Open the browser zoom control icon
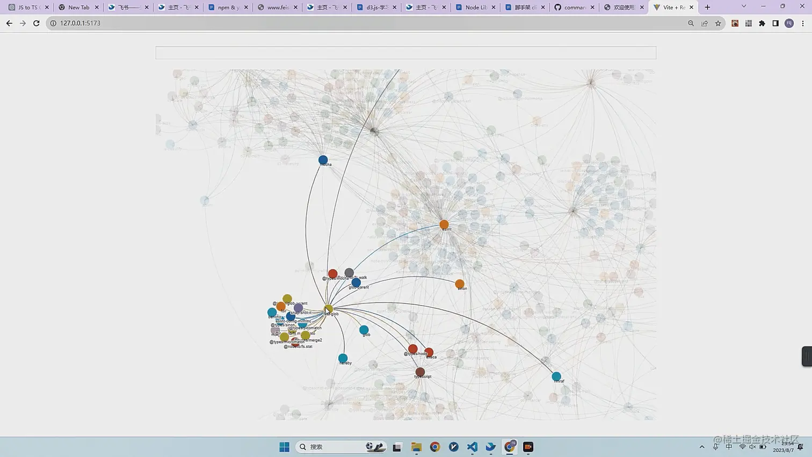The width and height of the screenshot is (812, 457). 691,23
